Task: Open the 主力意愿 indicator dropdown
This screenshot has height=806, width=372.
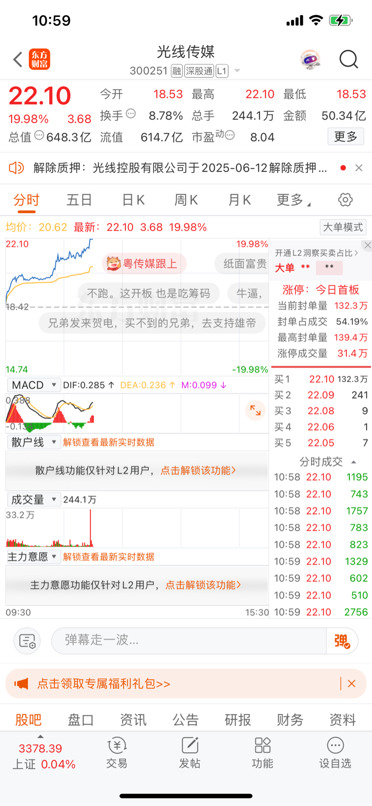Action: click(x=33, y=556)
